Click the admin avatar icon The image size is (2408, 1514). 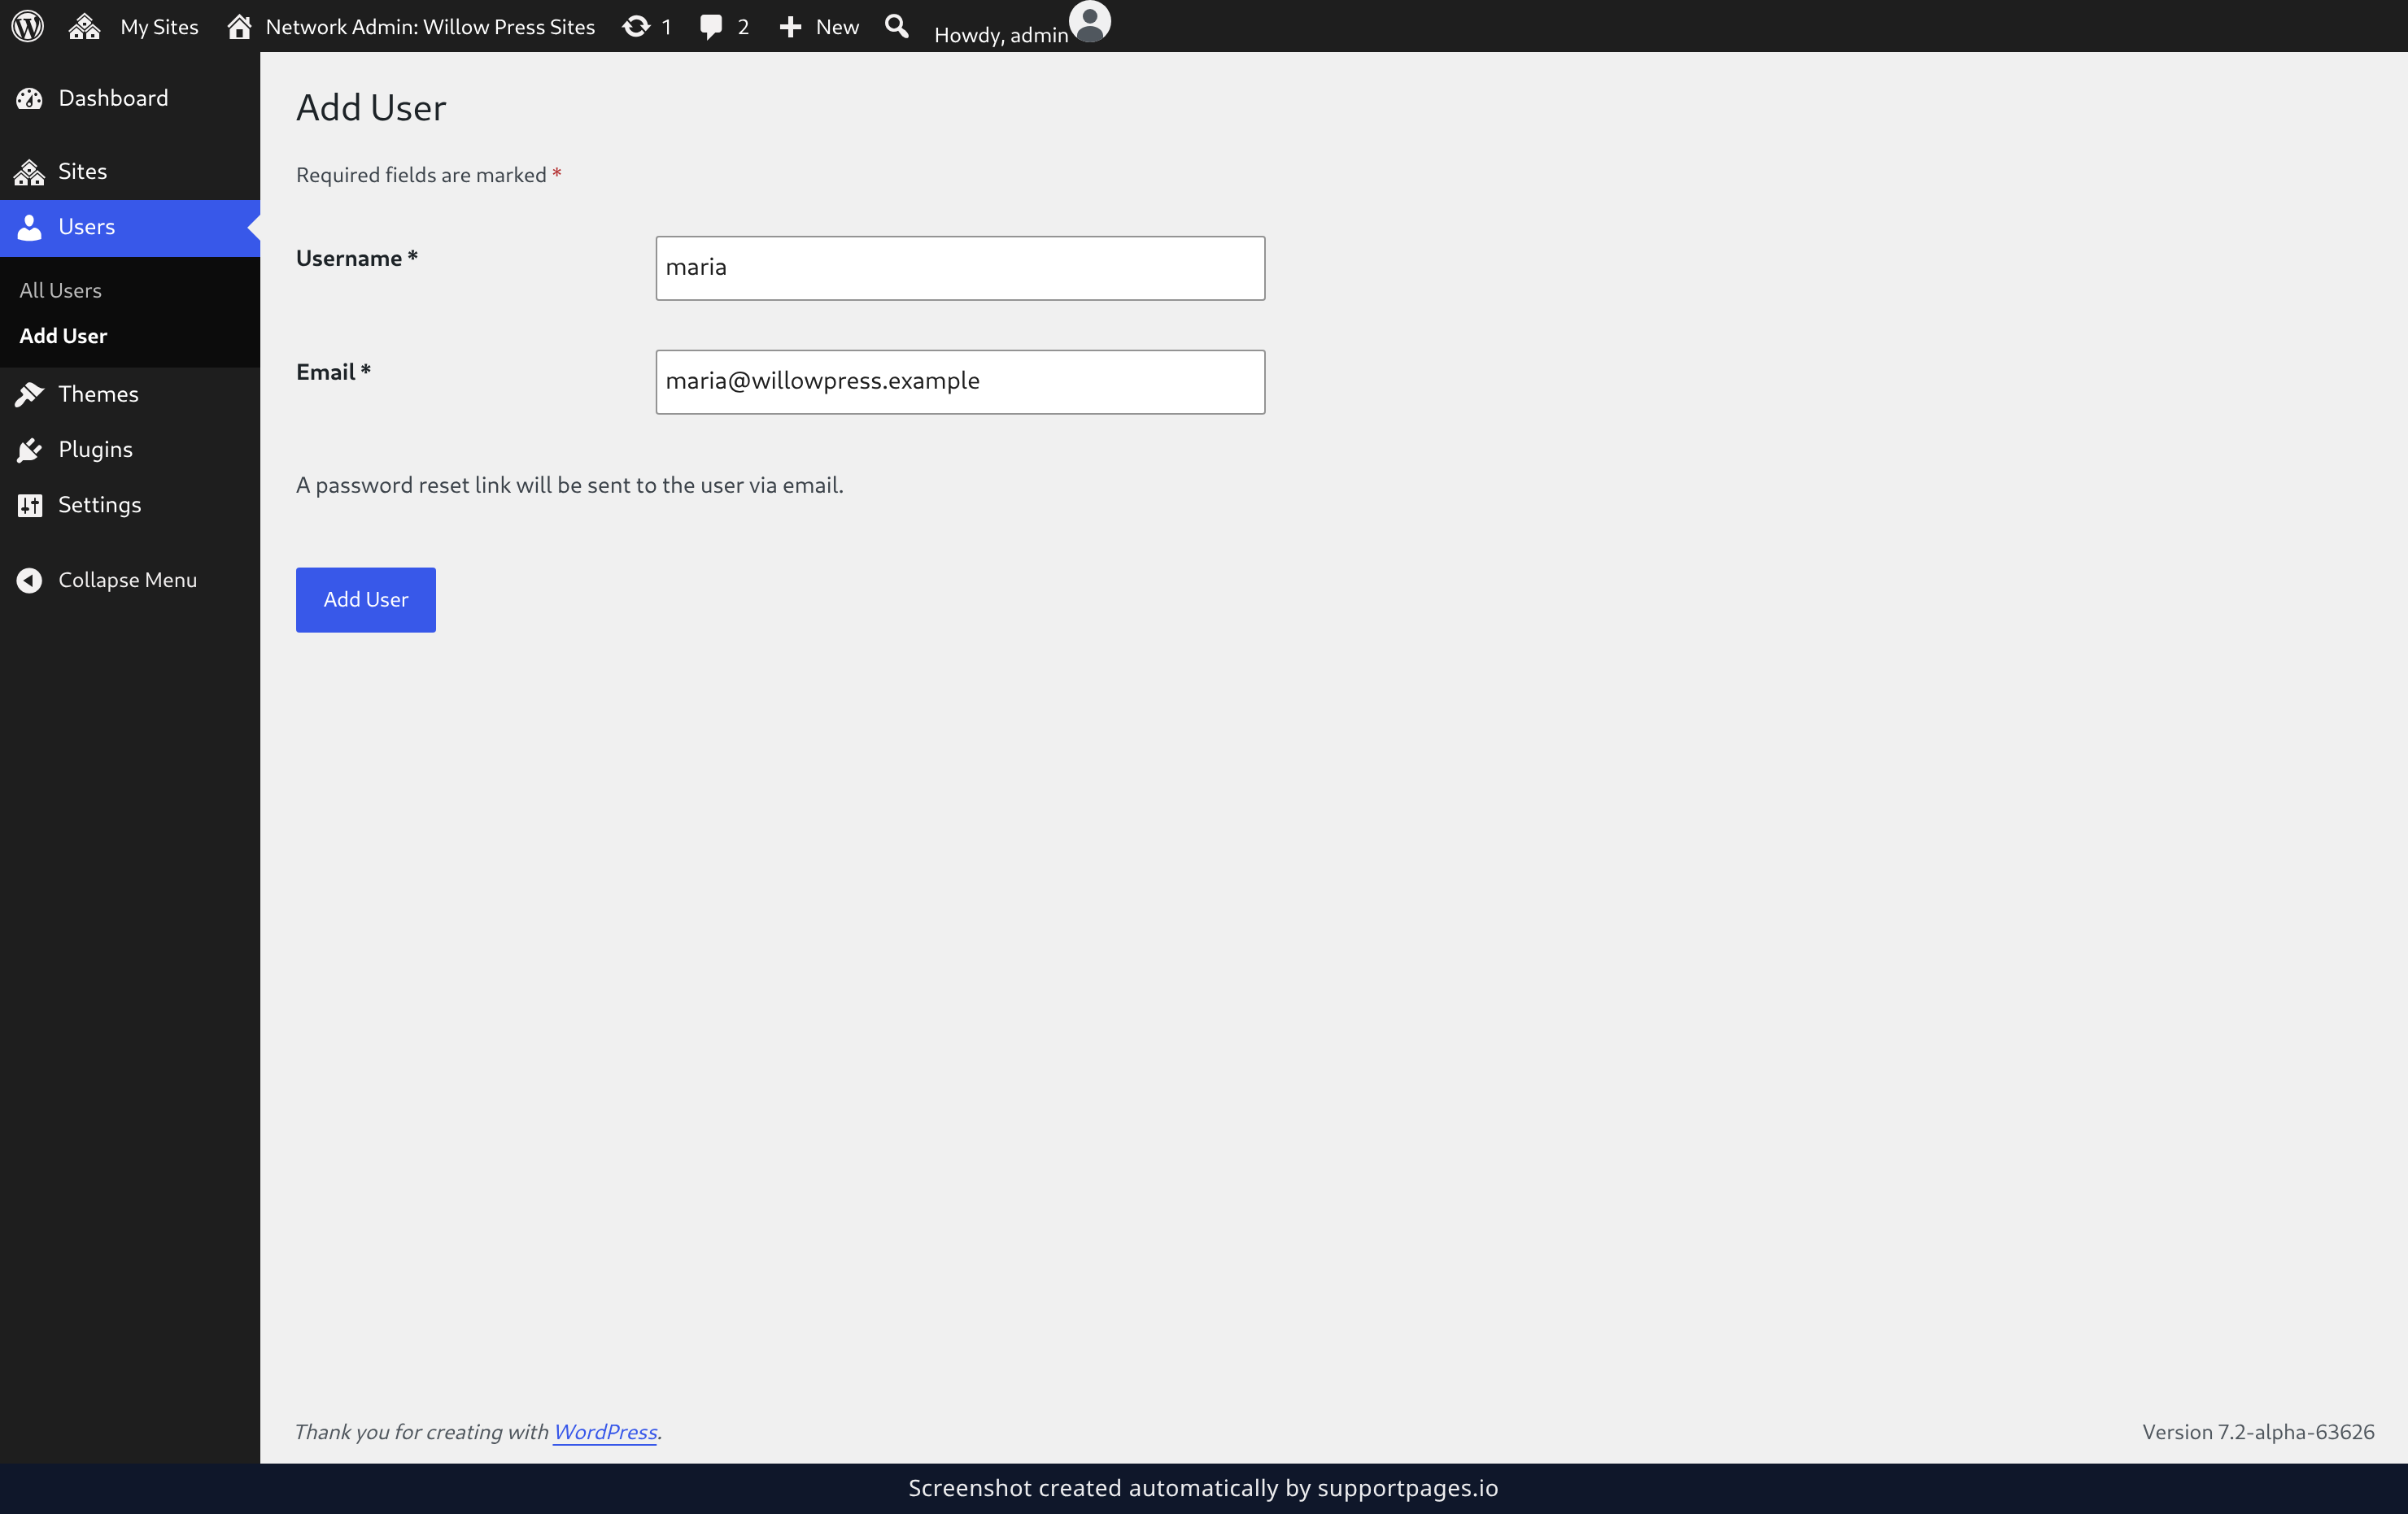[1090, 21]
